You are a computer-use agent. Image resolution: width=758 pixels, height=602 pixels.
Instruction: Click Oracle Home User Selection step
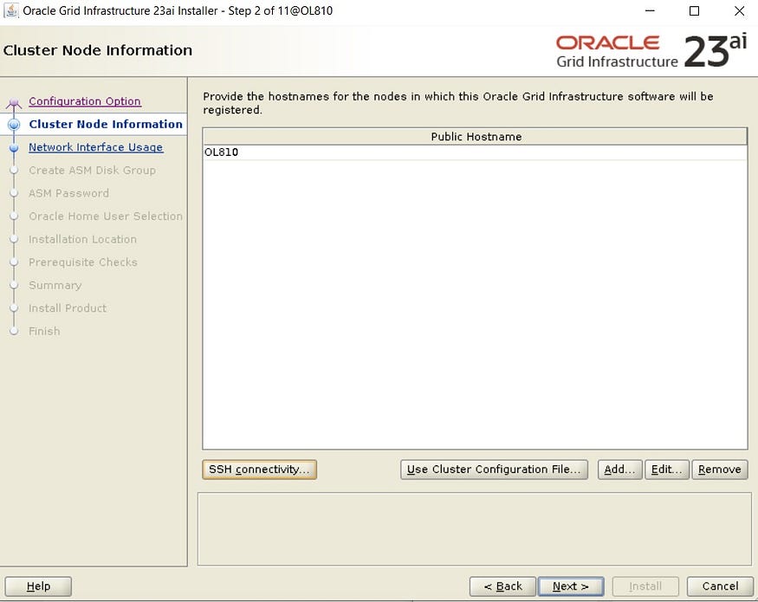click(x=106, y=217)
